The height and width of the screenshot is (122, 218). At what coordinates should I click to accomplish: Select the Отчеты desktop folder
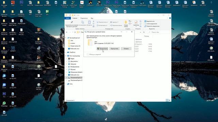pyautogui.click(x=13, y=13)
